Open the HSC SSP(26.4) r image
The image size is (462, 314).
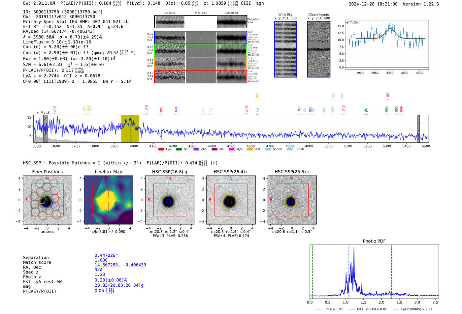point(231,200)
